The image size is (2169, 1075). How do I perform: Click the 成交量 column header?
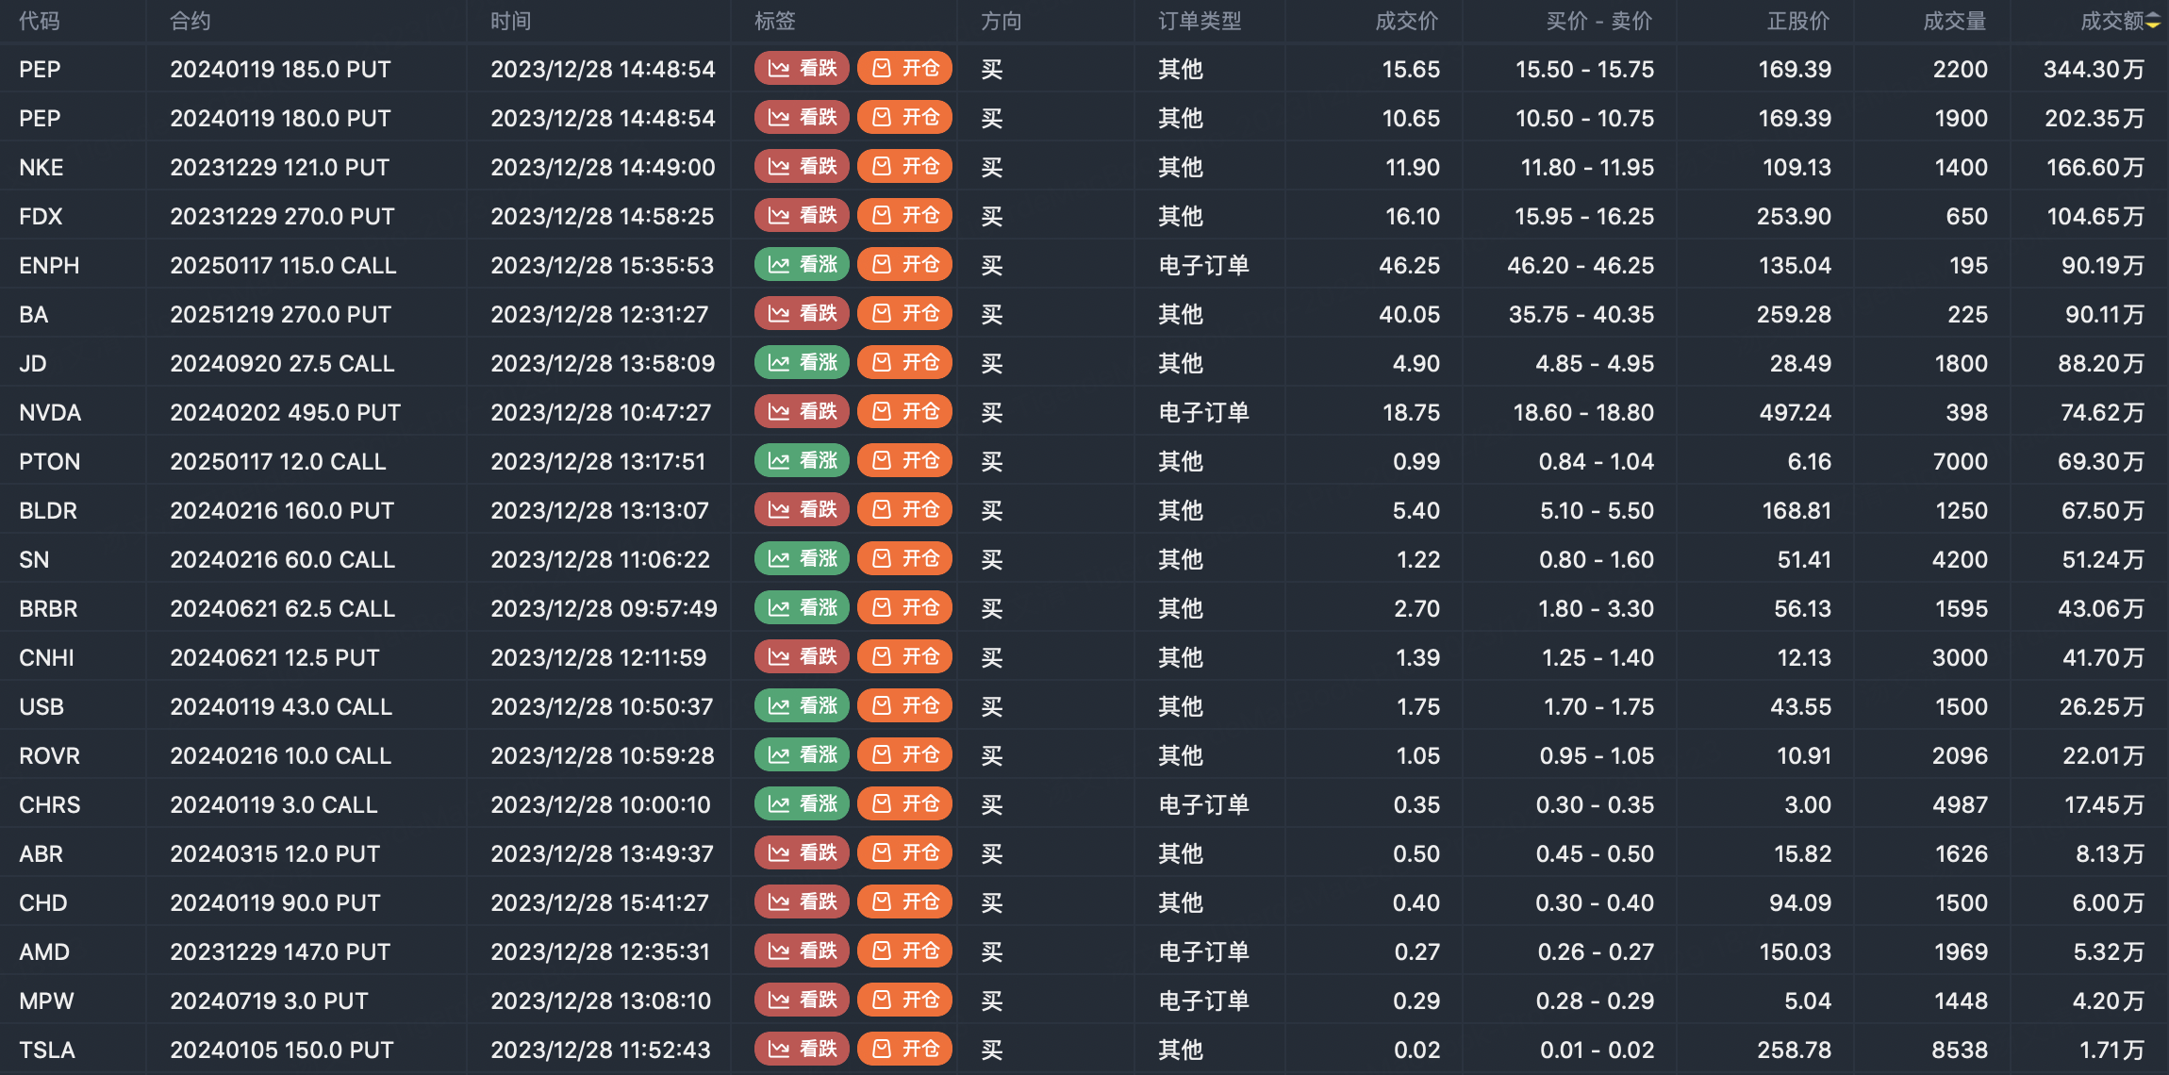coord(1955,21)
